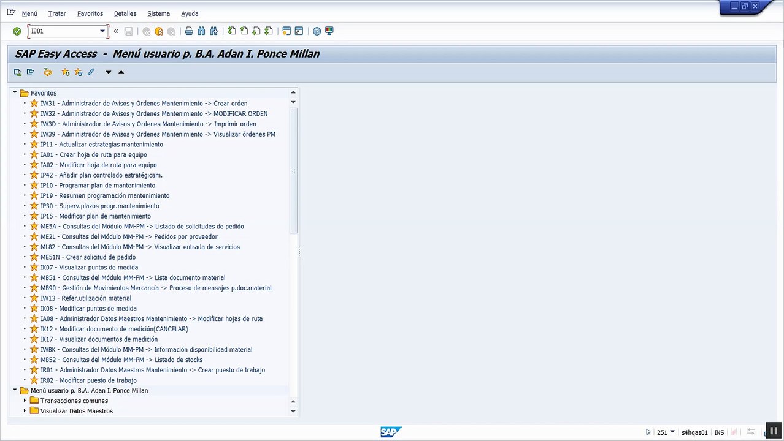Click Add to Favorites star icon
Image resolution: width=784 pixels, height=441 pixels.
pos(66,72)
